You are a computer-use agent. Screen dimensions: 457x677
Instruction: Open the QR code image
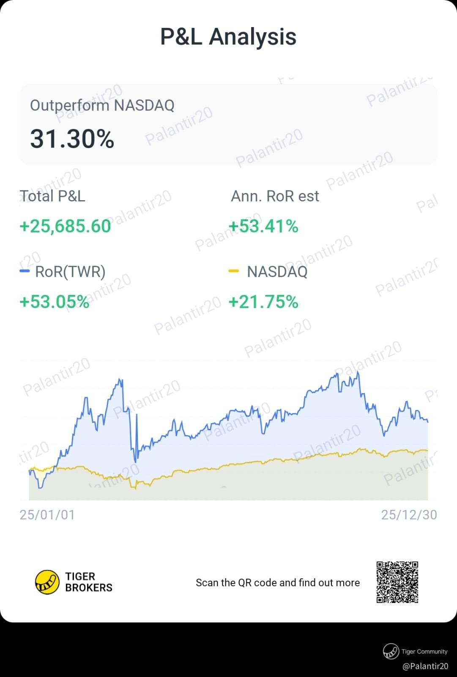397,582
